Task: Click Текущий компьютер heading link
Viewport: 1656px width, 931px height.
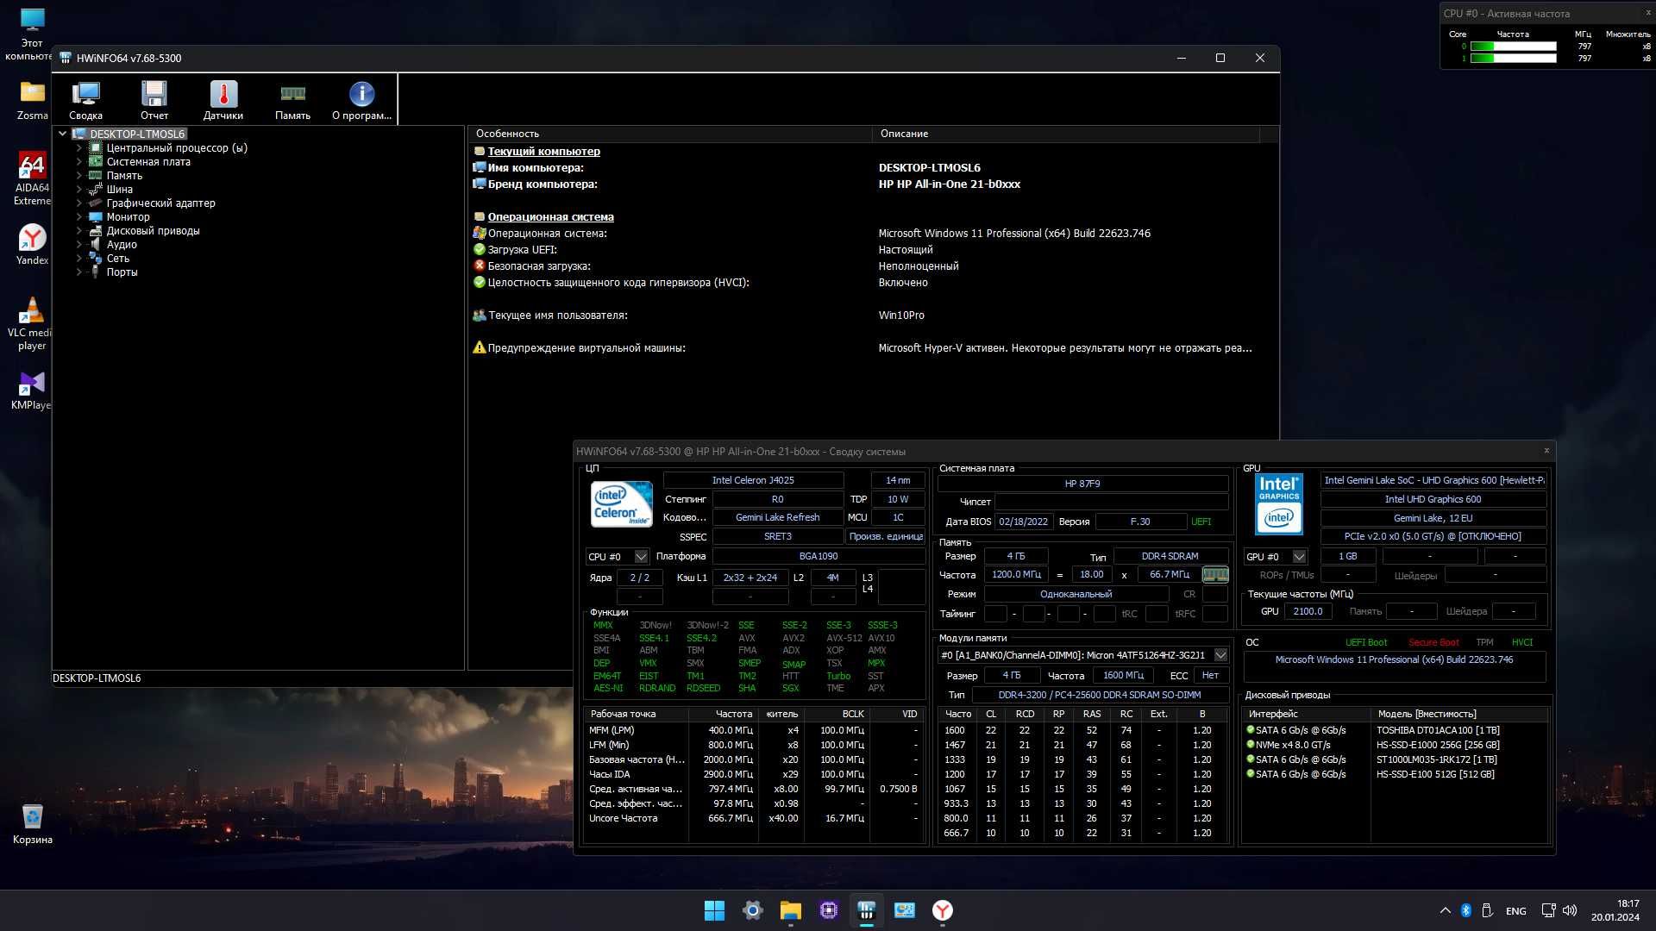Action: 543,152
